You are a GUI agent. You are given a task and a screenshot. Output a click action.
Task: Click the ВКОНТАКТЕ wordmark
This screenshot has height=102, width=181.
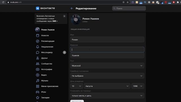48,8
